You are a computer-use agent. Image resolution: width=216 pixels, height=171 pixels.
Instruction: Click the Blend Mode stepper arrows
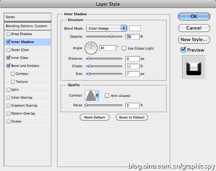point(124,29)
